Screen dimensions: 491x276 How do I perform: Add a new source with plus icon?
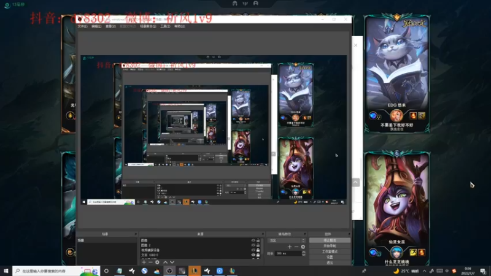tap(144, 263)
